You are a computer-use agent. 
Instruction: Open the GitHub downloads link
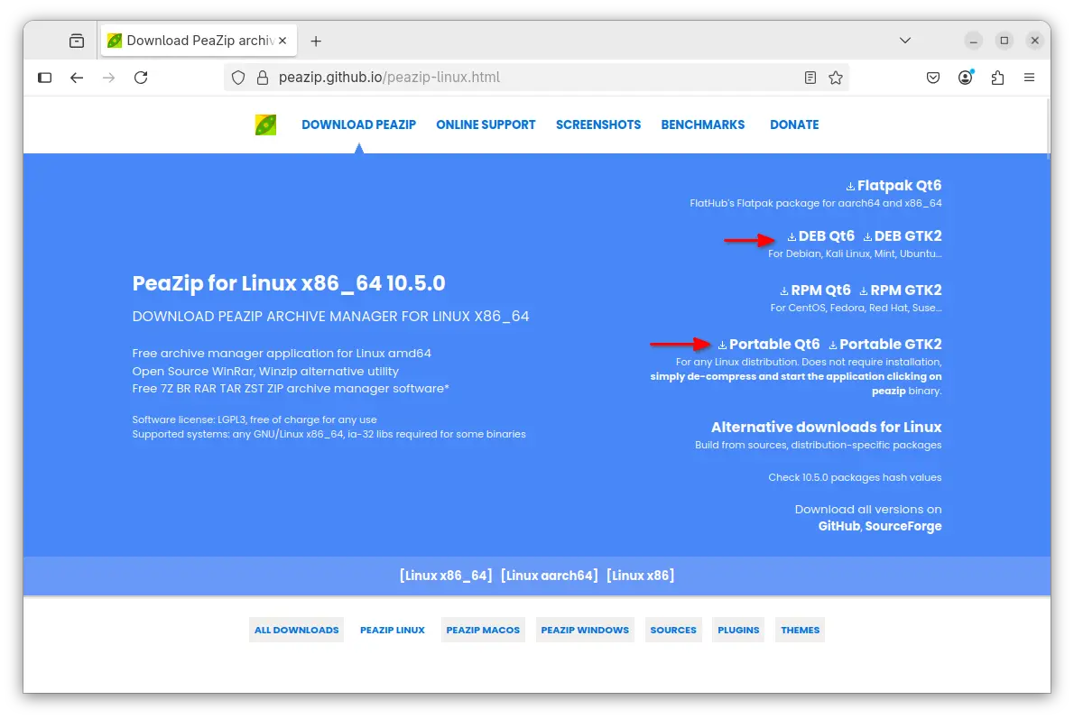click(839, 527)
